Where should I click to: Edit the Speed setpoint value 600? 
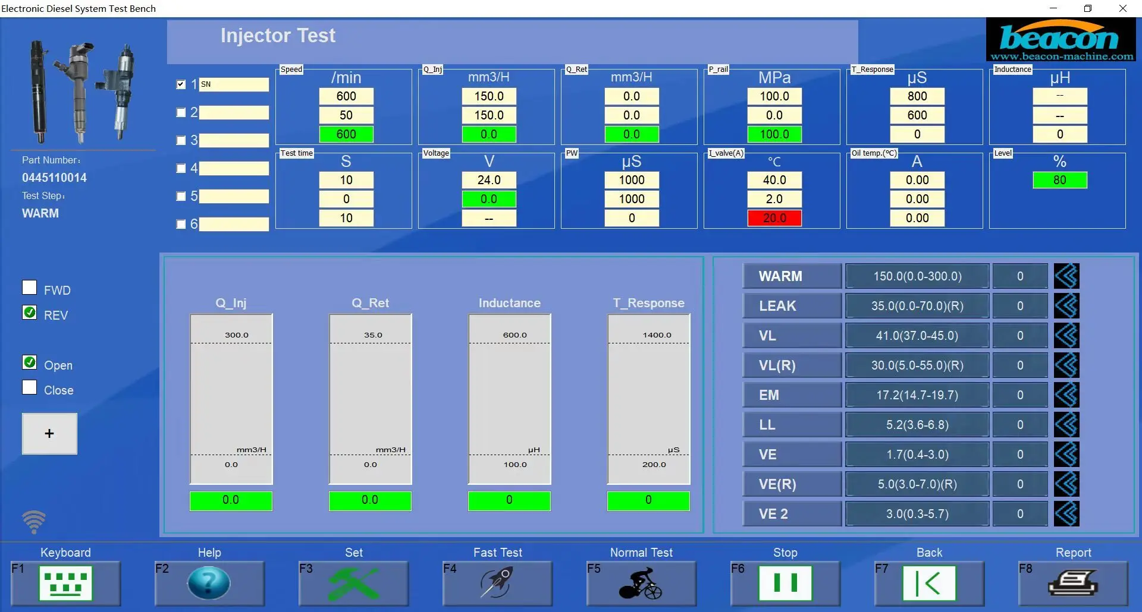click(346, 96)
